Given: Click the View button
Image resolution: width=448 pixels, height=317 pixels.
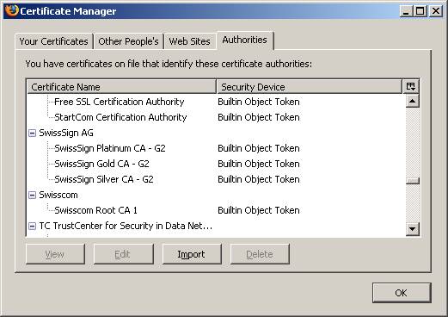Looking at the screenshot, I should 55,254.
